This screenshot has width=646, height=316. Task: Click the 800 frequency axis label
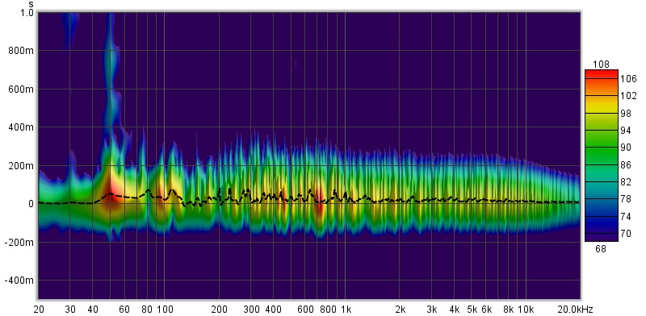coord(328,310)
